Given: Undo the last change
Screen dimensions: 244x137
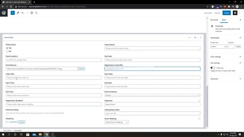Looking at the screenshot, I should 22,13.
